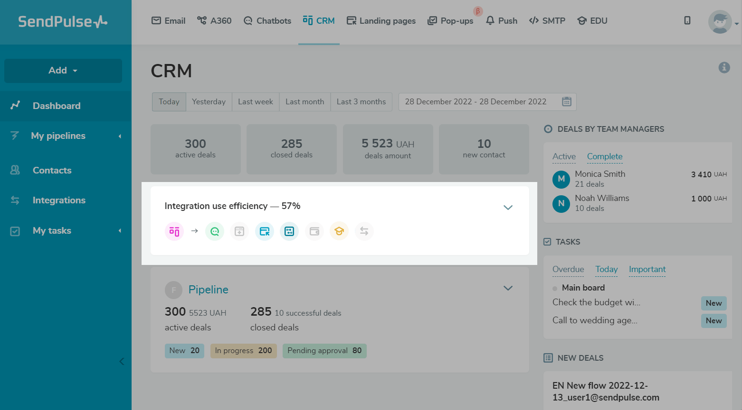Select the payment wallet integration icon
742x410 pixels.
pyautogui.click(x=314, y=231)
